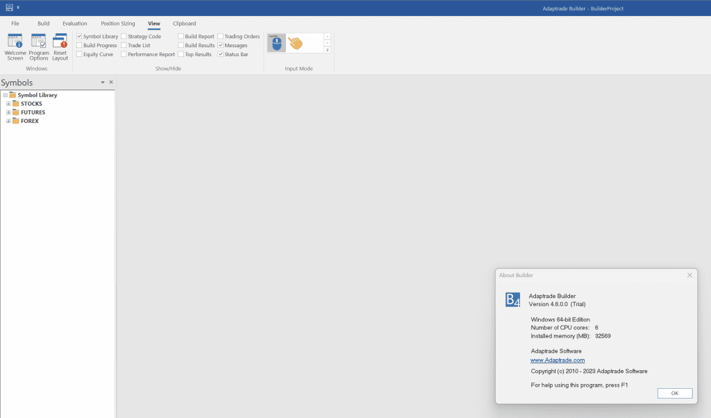Switch to the Build tab
The height and width of the screenshot is (418, 711).
pos(44,24)
